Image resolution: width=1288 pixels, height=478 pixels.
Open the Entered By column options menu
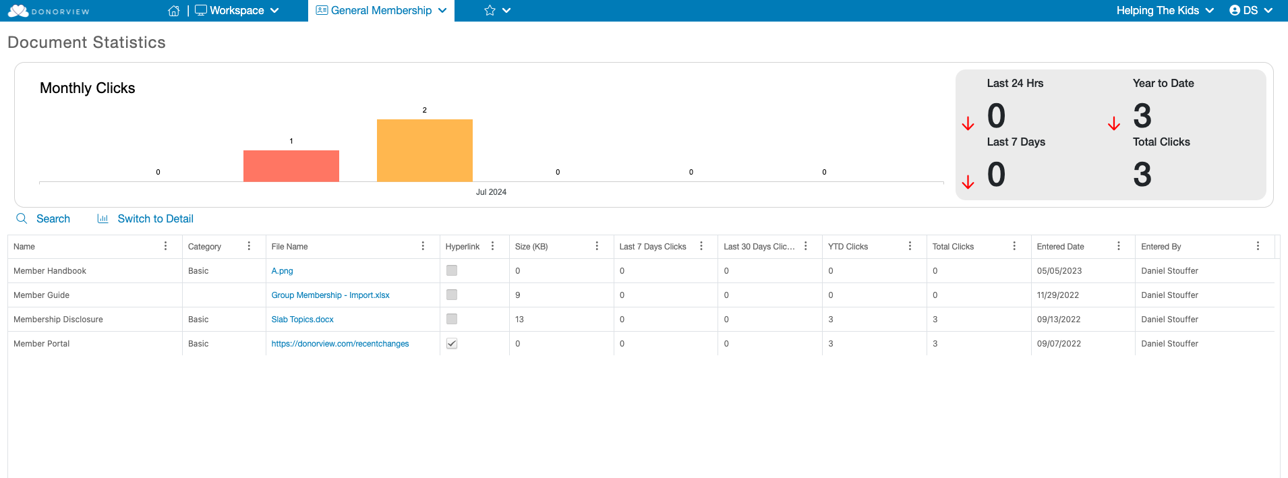1258,246
